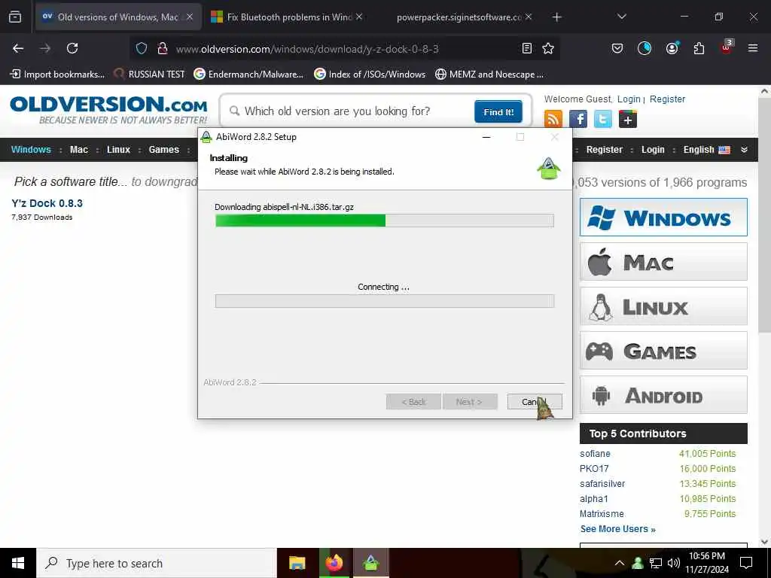Screen dimensions: 771x578
Task: Select the AbiWord installer taskbar icon
Action: point(371,563)
